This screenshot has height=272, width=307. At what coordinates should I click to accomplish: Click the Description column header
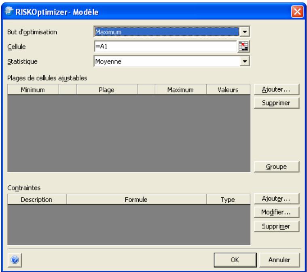coord(37,199)
